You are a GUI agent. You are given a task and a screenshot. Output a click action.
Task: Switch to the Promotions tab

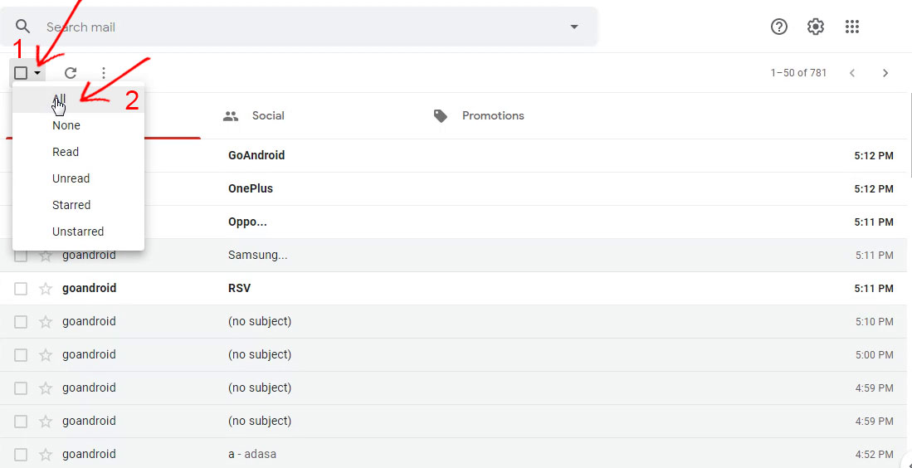(x=492, y=116)
